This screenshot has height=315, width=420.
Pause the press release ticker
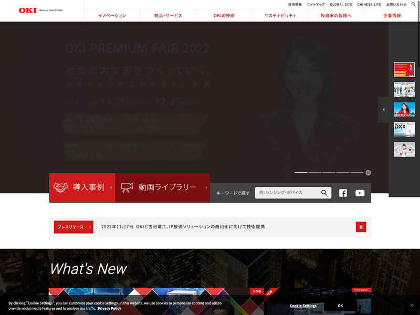pyautogui.click(x=361, y=227)
